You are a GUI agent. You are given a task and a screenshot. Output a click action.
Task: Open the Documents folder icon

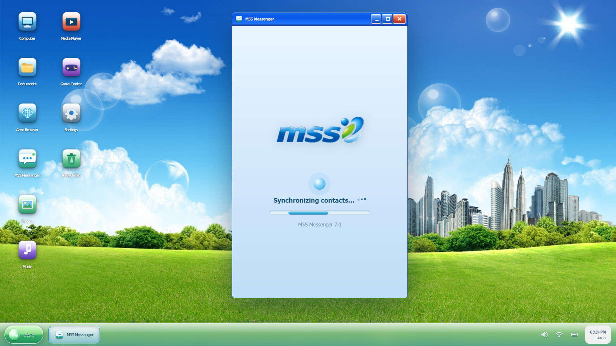[27, 67]
